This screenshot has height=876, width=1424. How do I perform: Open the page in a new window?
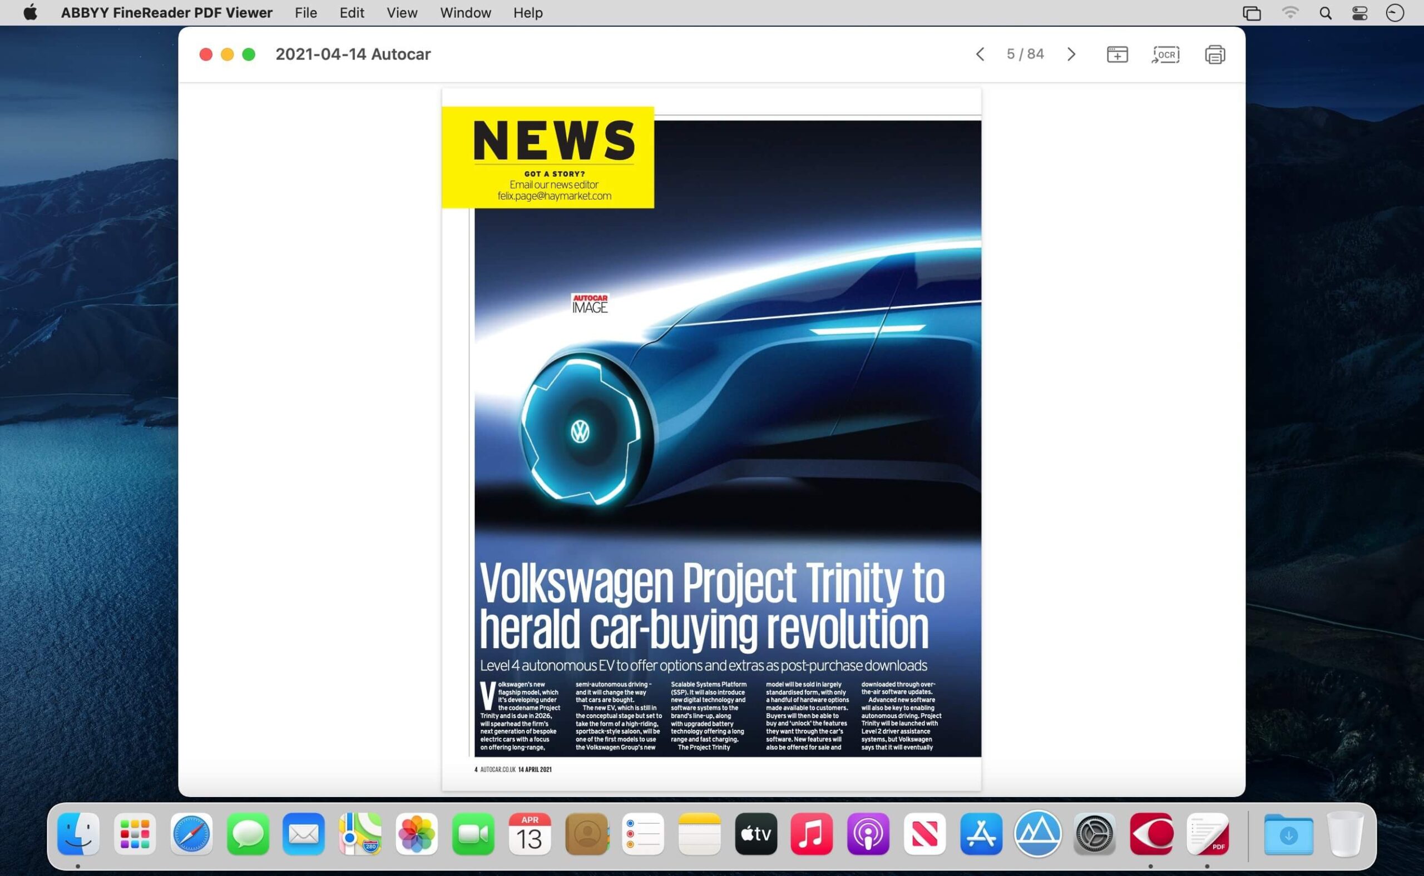click(x=1117, y=54)
